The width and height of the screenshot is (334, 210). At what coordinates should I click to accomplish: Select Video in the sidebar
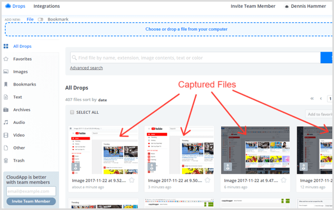click(x=19, y=135)
